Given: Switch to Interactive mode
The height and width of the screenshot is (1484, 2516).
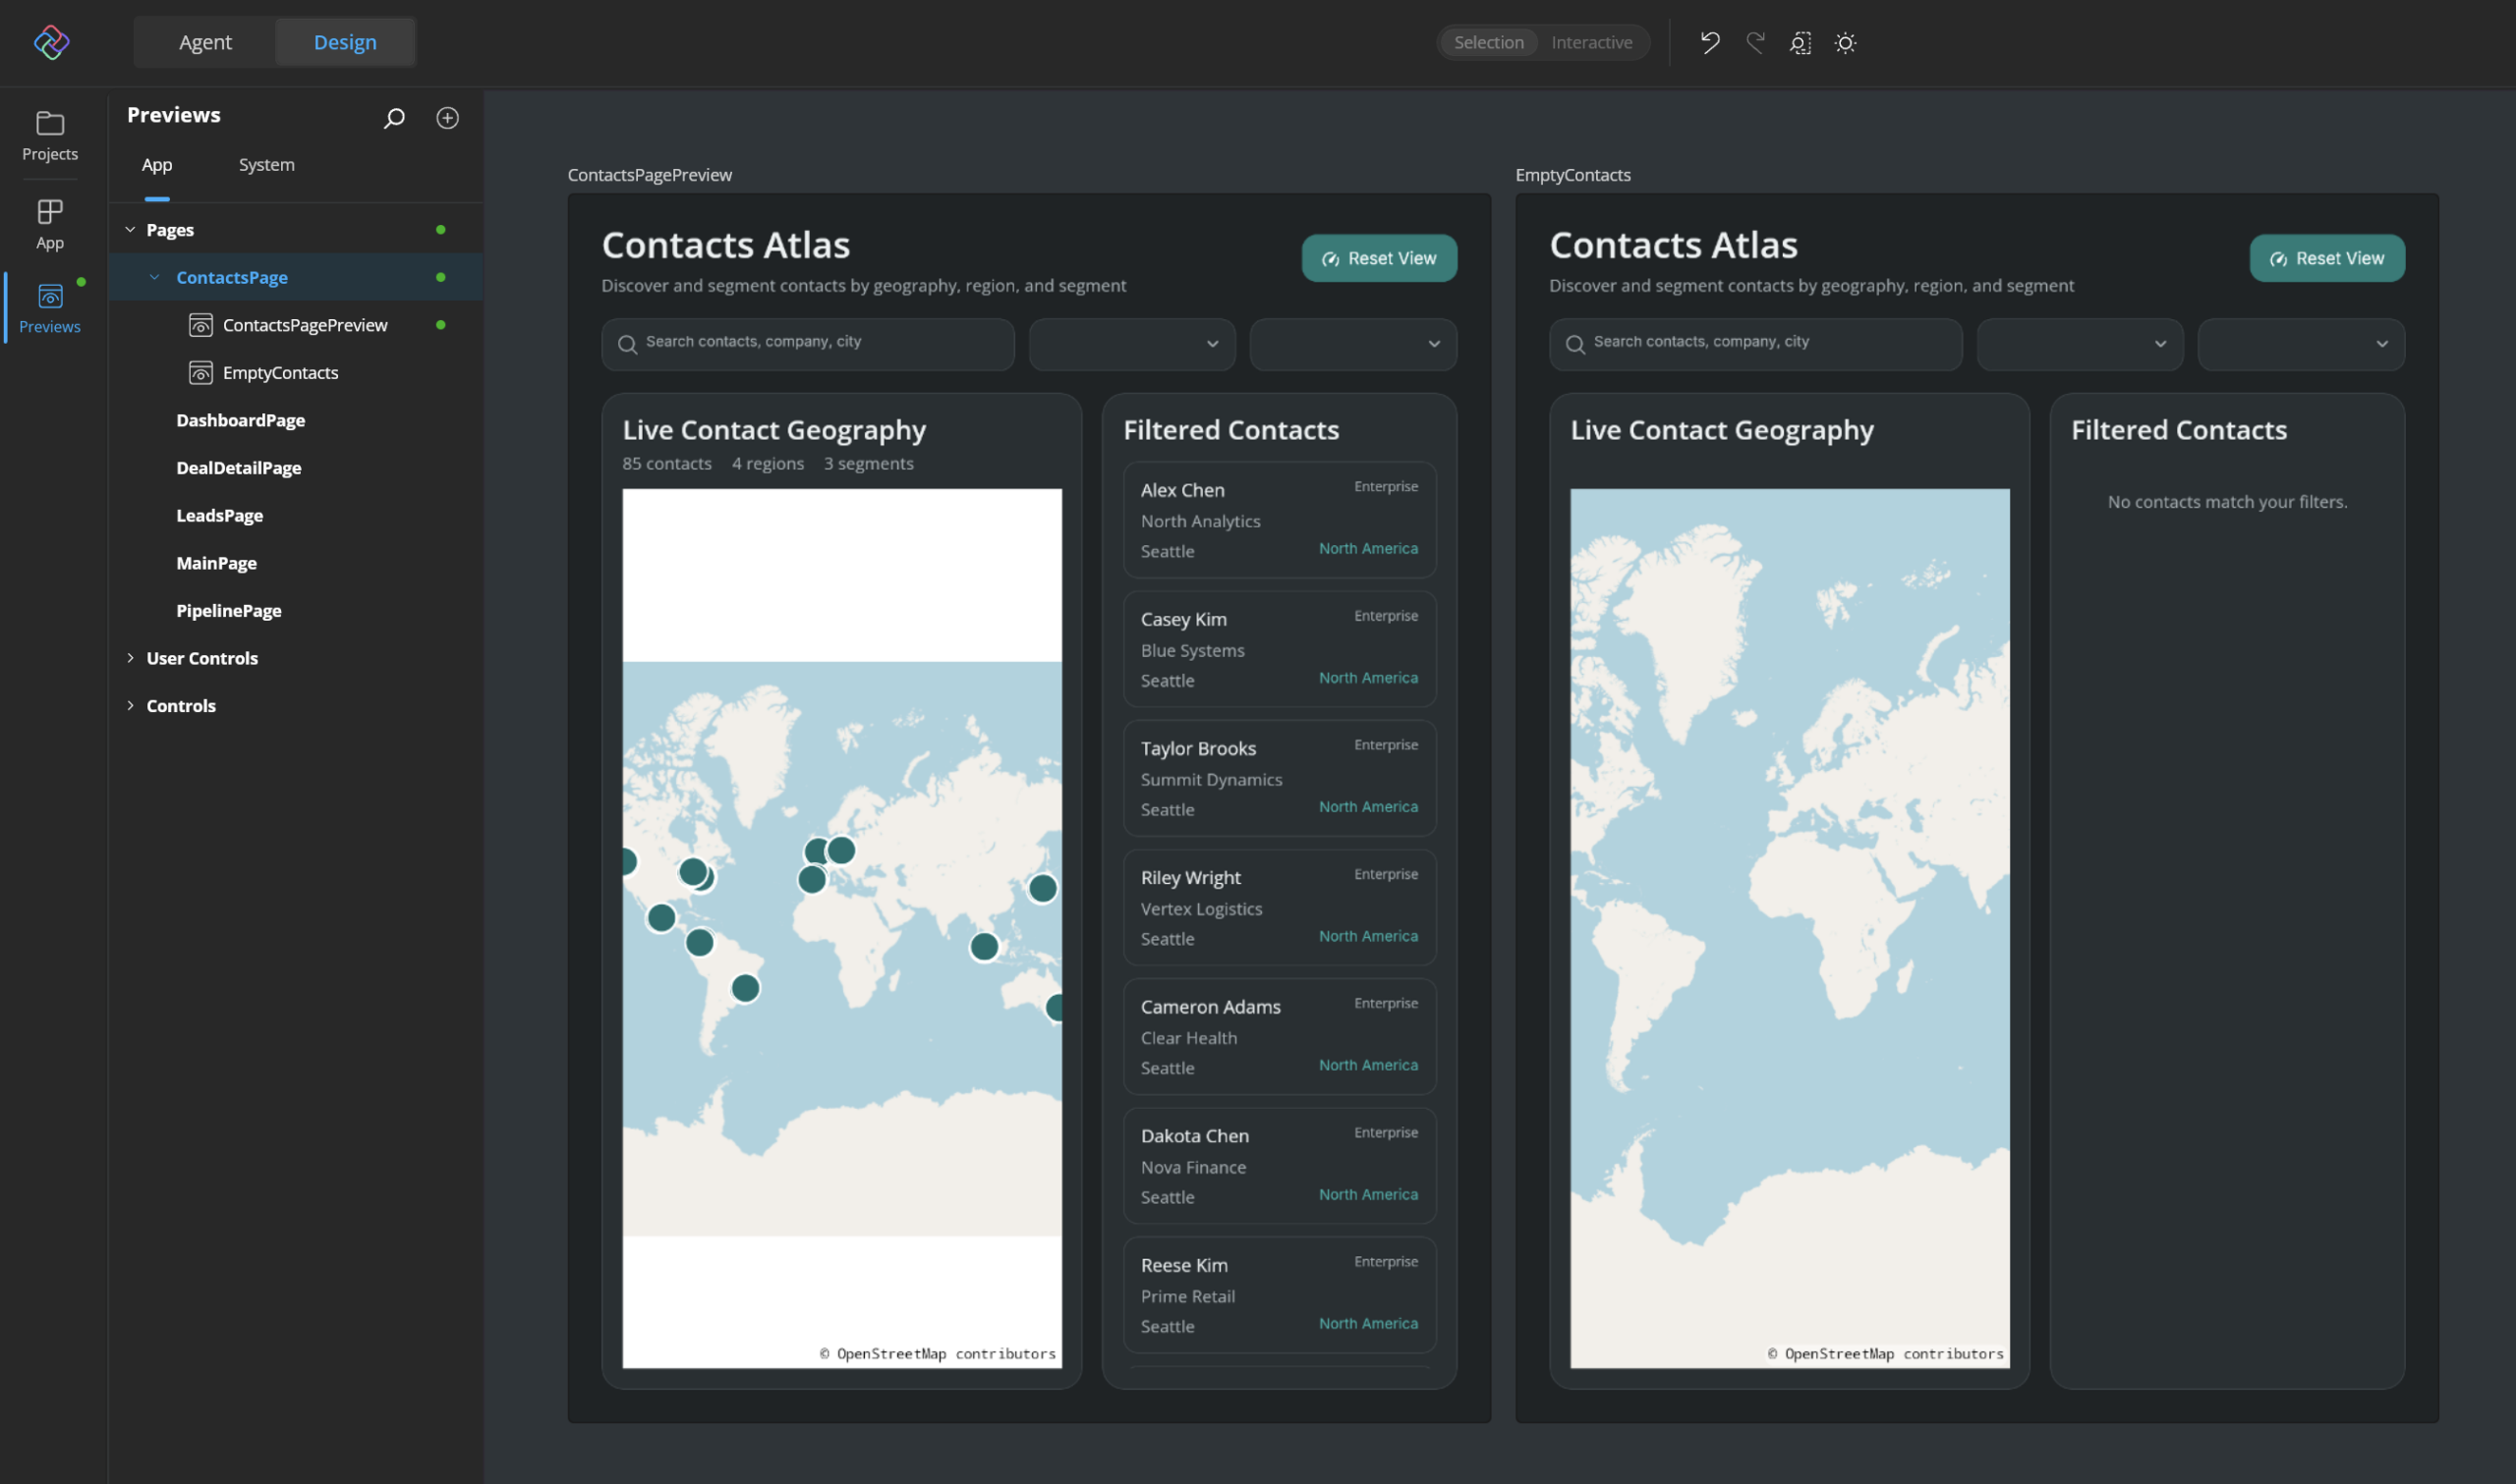Looking at the screenshot, I should (1591, 42).
